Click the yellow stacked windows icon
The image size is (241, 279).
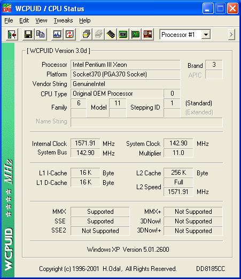tap(86, 34)
